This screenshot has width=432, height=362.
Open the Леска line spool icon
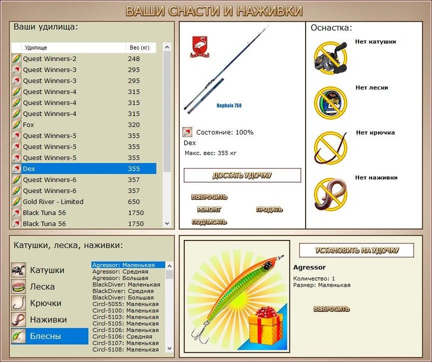[18, 286]
